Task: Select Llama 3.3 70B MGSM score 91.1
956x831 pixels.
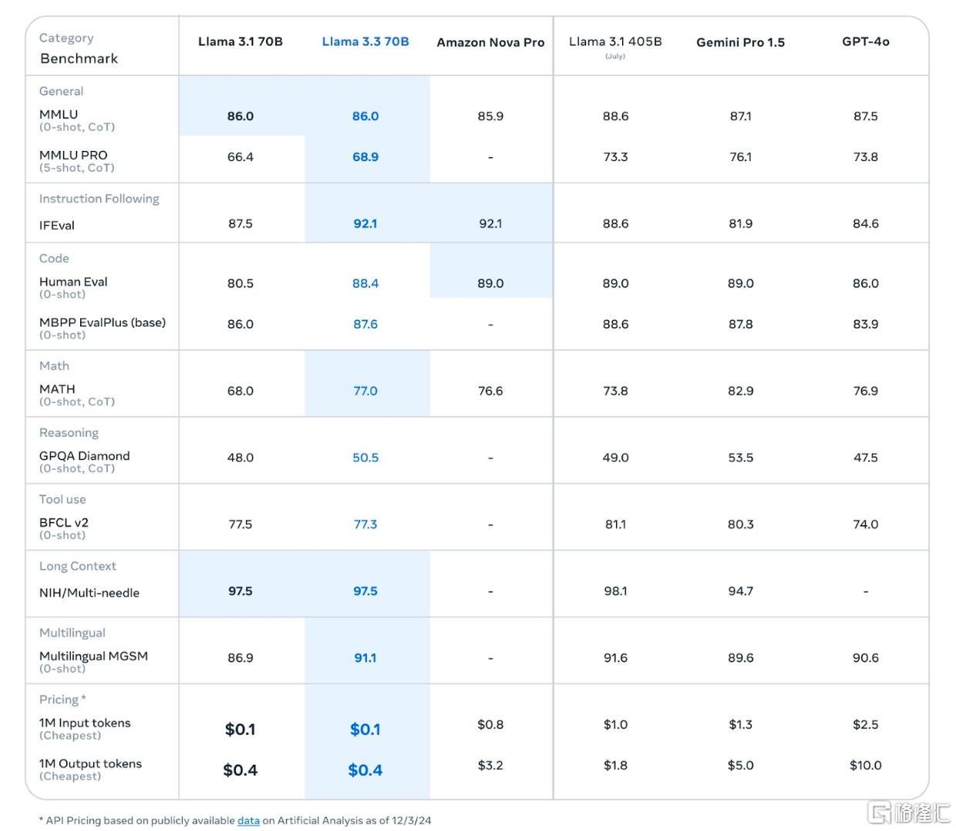Action: tap(365, 658)
